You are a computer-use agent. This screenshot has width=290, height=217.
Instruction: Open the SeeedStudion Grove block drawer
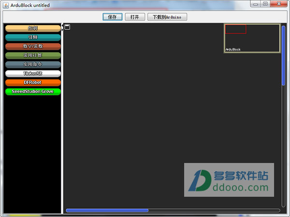tap(33, 92)
